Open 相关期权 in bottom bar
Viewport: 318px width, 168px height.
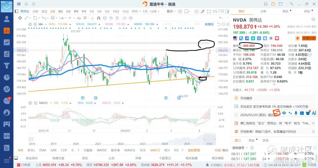[x=218, y=158]
